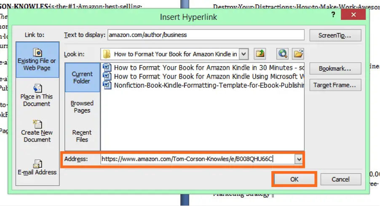The image size is (380, 206).
Task: Choose Create New Document link type
Action: (37, 131)
